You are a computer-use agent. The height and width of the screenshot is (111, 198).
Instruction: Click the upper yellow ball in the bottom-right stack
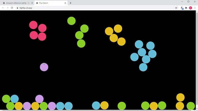180,97
